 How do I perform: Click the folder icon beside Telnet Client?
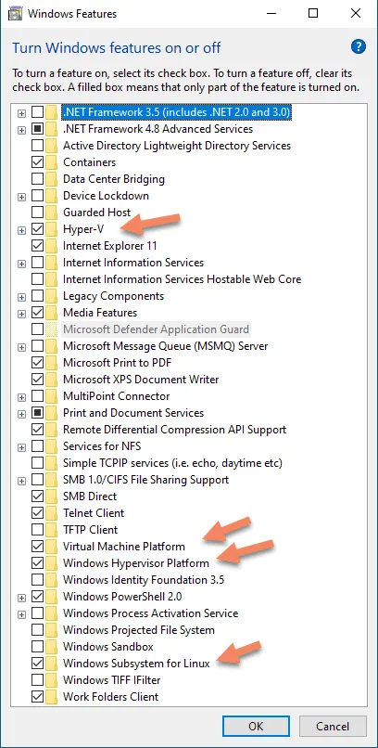tap(52, 513)
